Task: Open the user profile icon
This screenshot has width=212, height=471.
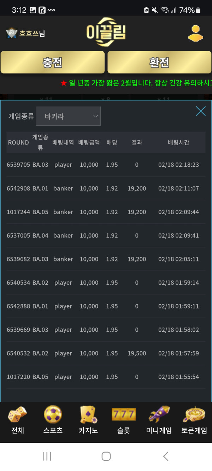Action: click(195, 34)
